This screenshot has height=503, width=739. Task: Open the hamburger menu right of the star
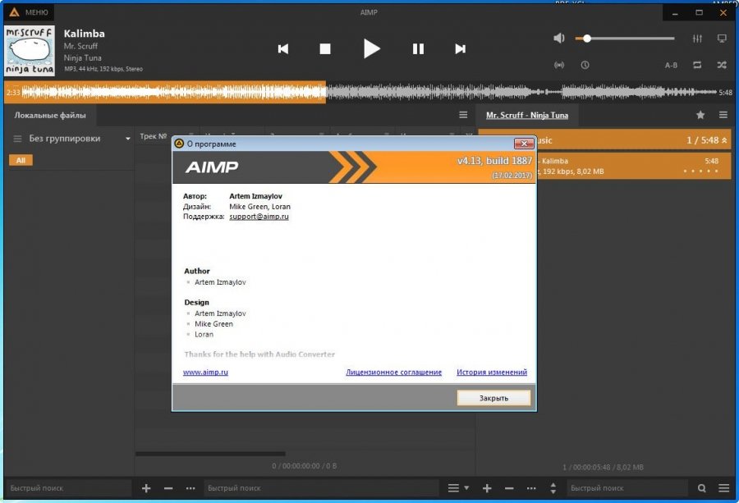723,115
